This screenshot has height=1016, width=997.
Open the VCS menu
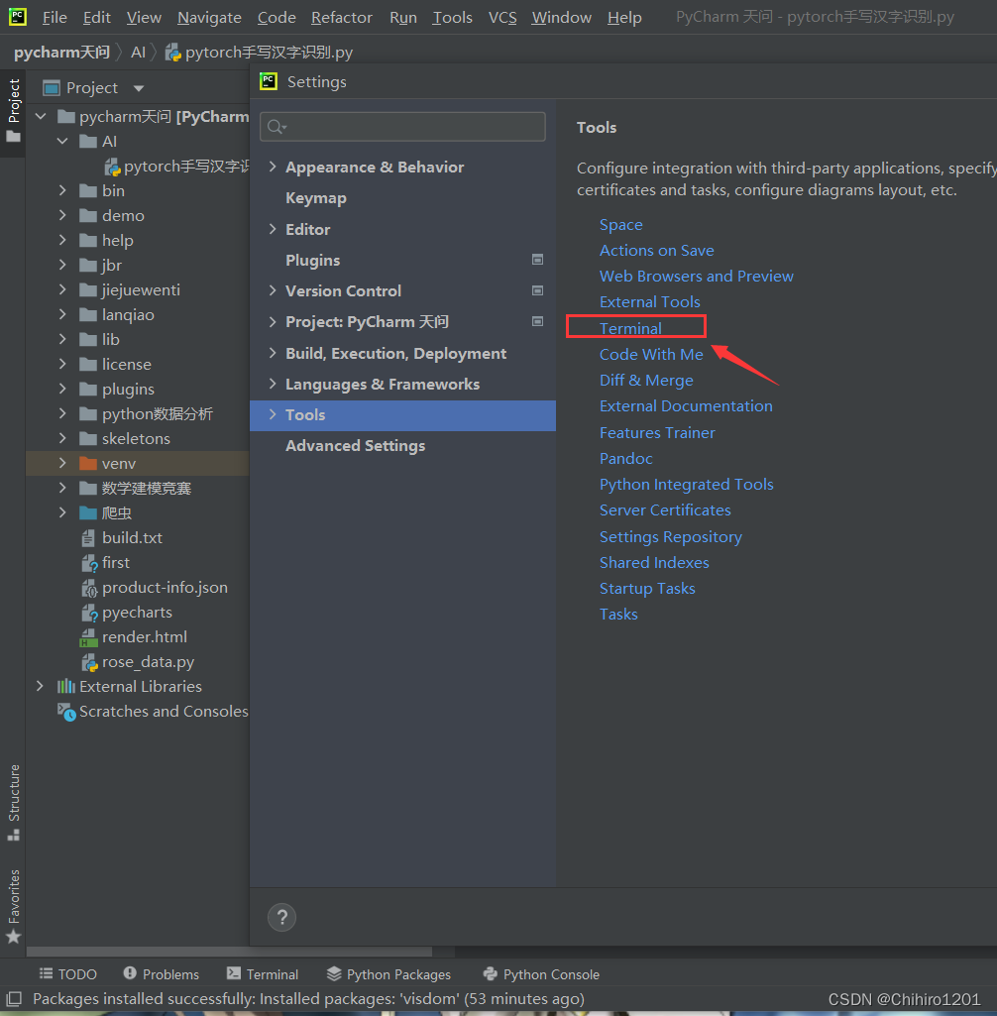[x=502, y=18]
